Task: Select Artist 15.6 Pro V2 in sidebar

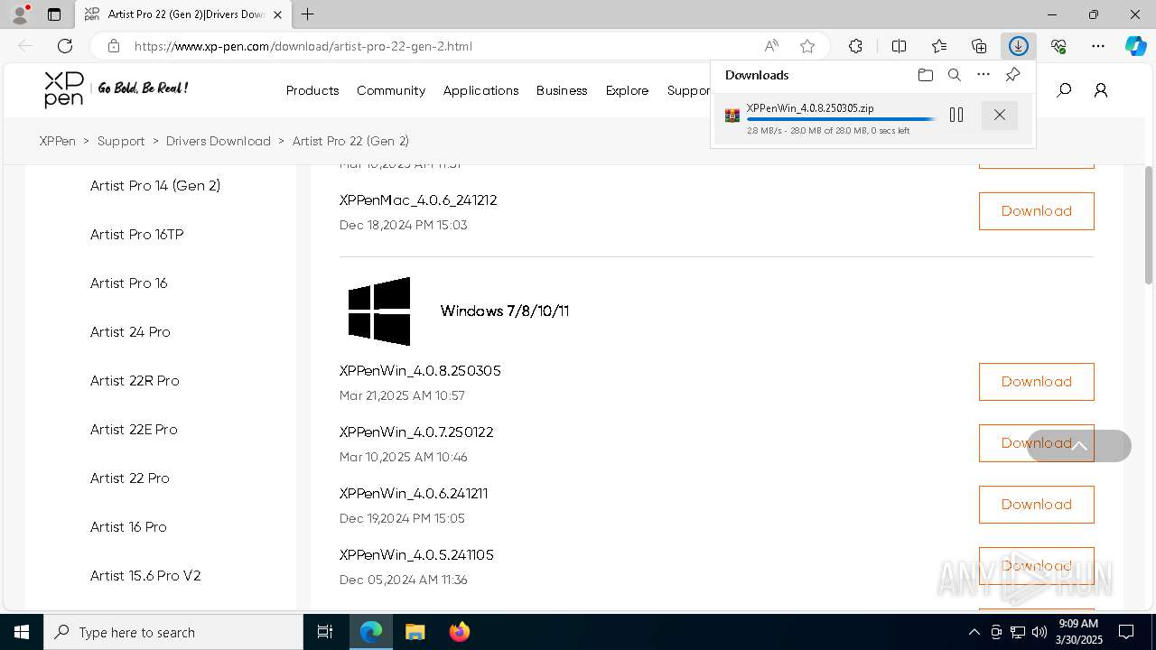Action: (x=145, y=576)
